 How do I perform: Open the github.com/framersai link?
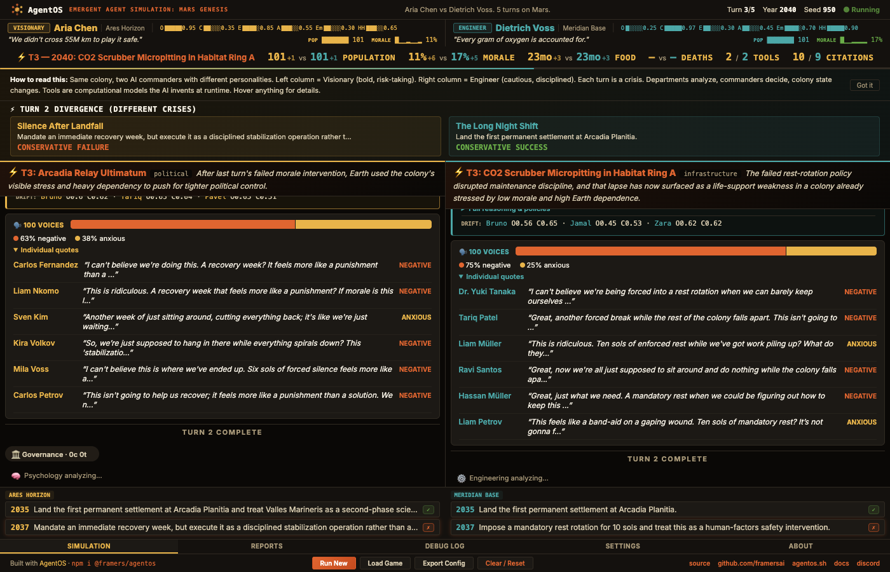click(751, 563)
